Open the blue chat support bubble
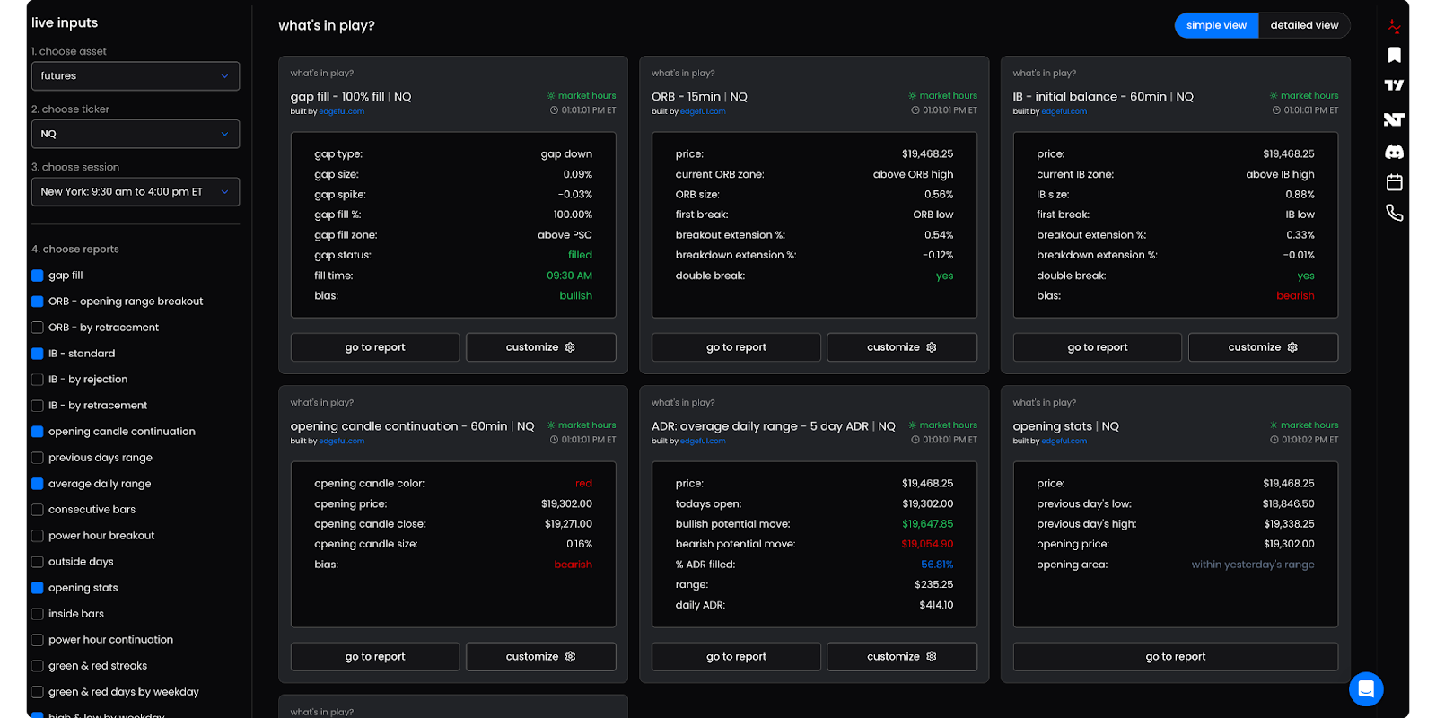This screenshot has width=1436, height=718. pos(1366,689)
